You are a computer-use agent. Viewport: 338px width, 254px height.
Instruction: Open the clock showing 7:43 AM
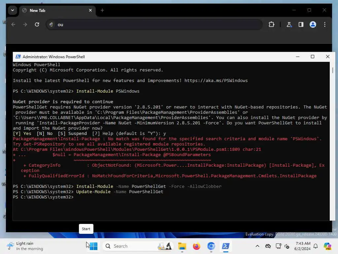point(303,246)
